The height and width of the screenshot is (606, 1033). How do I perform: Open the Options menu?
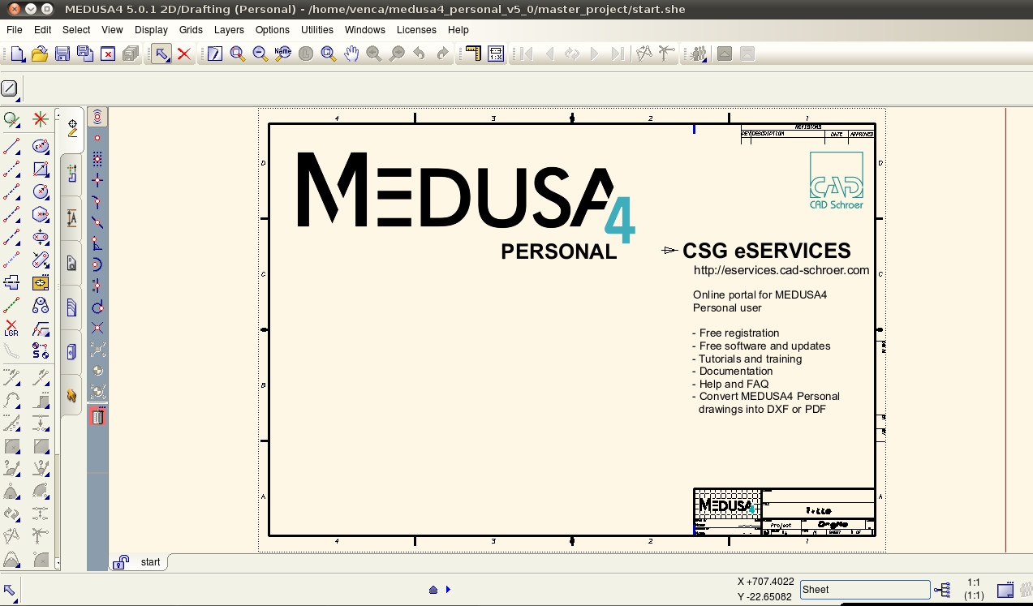[x=273, y=30]
